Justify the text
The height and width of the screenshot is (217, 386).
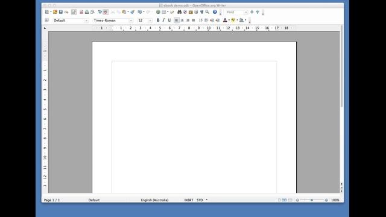193,20
